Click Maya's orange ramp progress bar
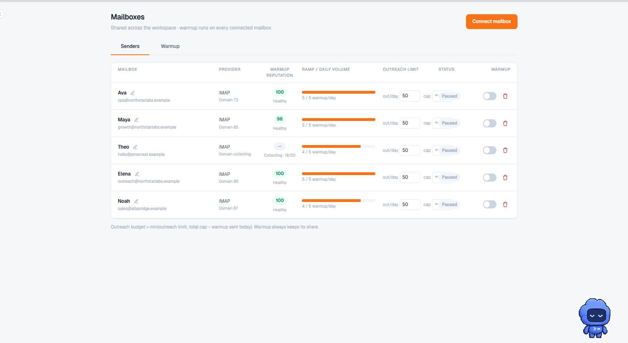The image size is (628, 343). pyautogui.click(x=339, y=119)
